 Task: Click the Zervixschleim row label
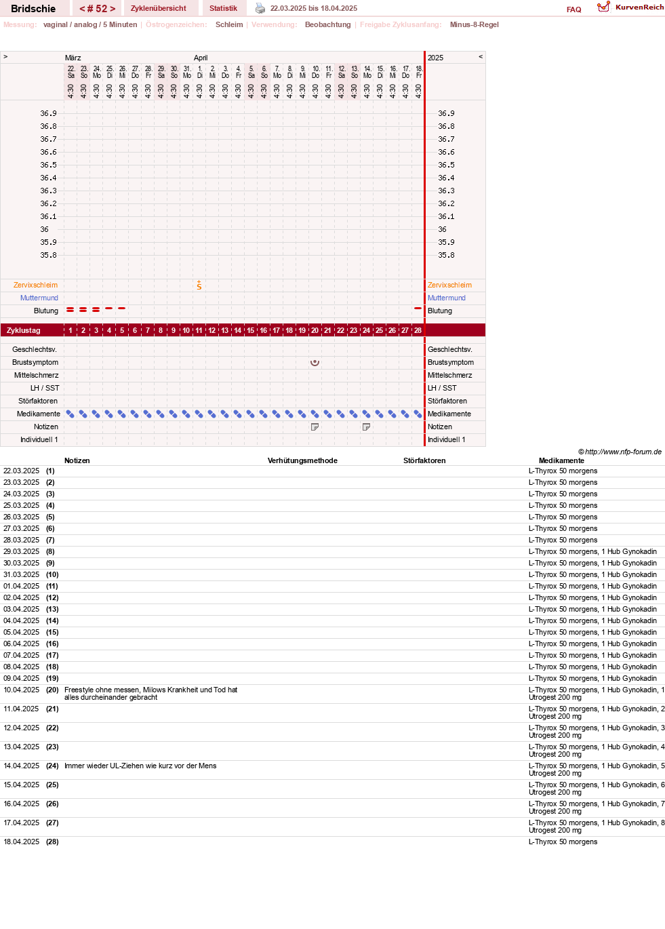(35, 285)
